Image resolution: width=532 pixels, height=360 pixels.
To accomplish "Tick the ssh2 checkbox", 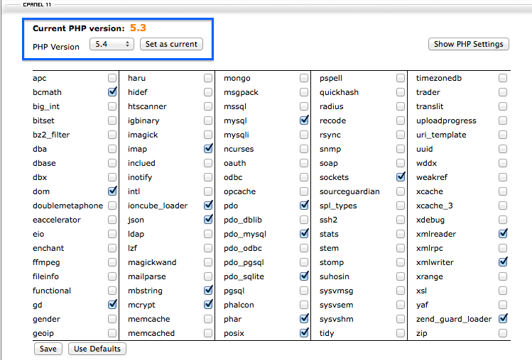I will 401,220.
